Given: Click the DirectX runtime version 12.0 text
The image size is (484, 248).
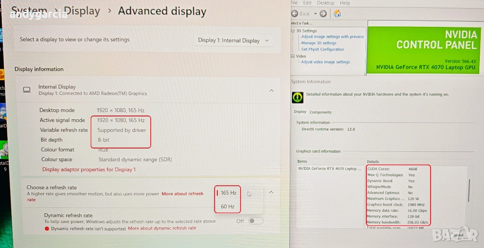Looking at the screenshot, I should coord(328,129).
